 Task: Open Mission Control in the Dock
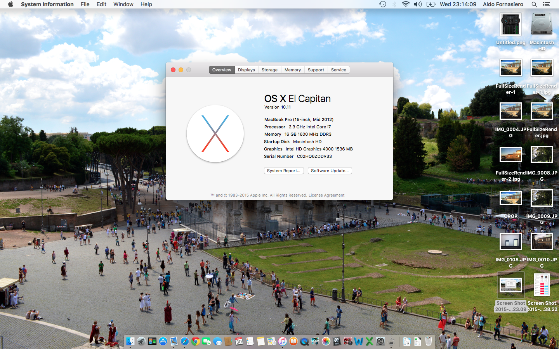click(x=152, y=341)
